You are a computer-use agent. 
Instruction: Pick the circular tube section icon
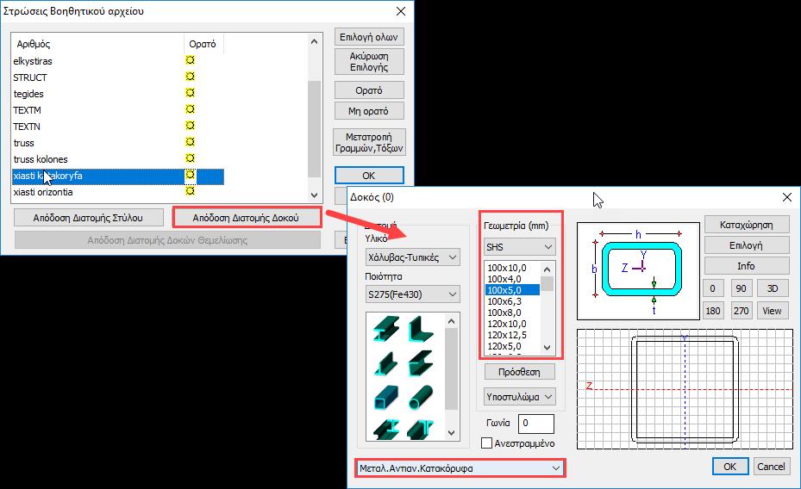pos(421,398)
